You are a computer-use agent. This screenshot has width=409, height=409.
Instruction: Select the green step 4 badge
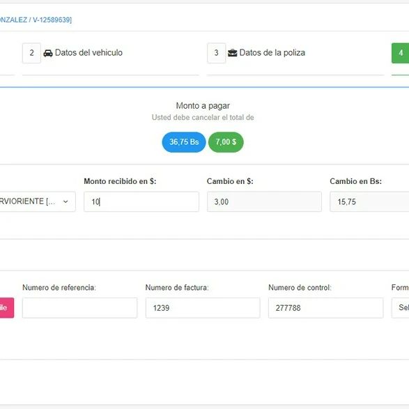click(401, 53)
